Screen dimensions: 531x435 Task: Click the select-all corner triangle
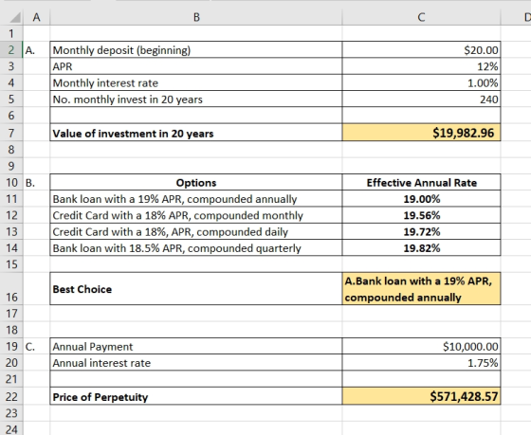tap(14, 17)
